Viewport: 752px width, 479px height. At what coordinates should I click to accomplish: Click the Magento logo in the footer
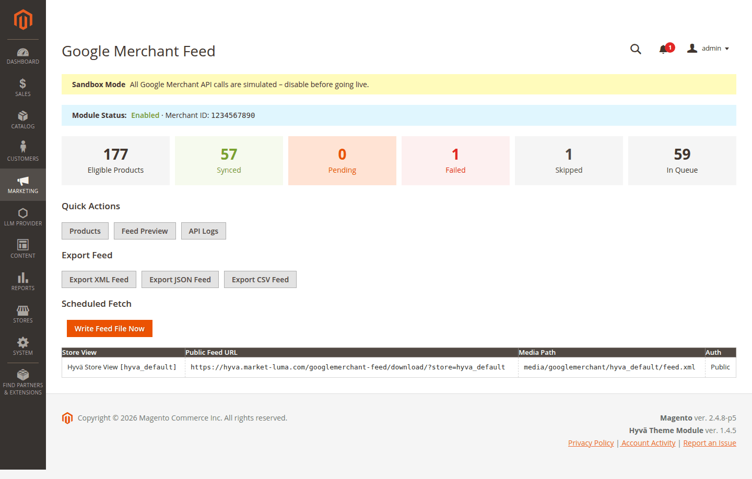[x=67, y=418]
